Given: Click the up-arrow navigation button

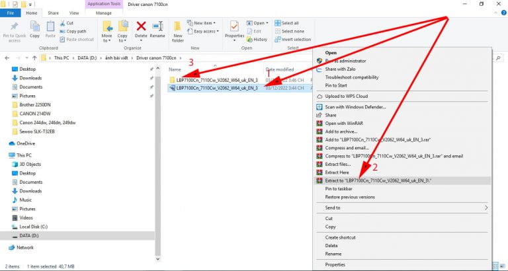Looking at the screenshot, I should [34, 58].
